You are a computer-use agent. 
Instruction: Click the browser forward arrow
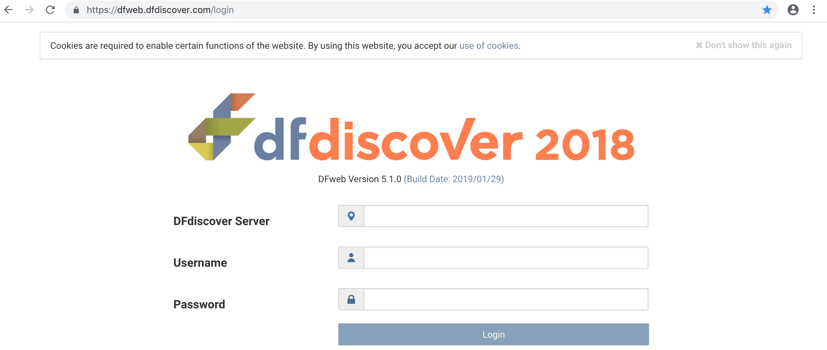coord(29,10)
